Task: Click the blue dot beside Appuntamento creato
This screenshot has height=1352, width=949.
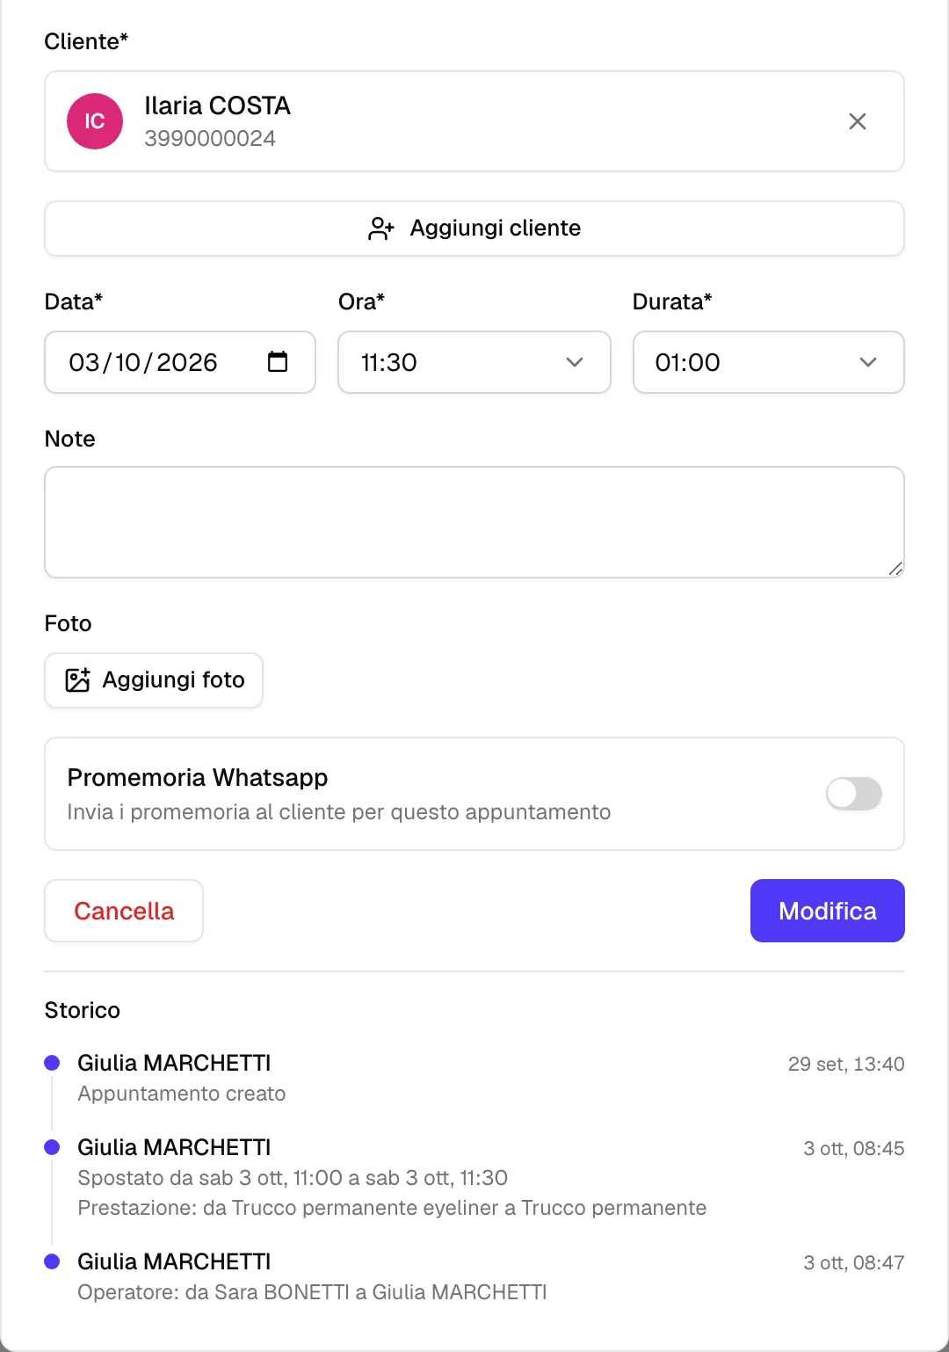Action: click(x=52, y=1063)
